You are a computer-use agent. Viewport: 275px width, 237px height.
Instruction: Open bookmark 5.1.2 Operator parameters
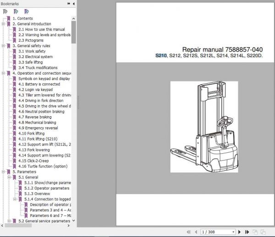pyautogui.click(x=47, y=188)
